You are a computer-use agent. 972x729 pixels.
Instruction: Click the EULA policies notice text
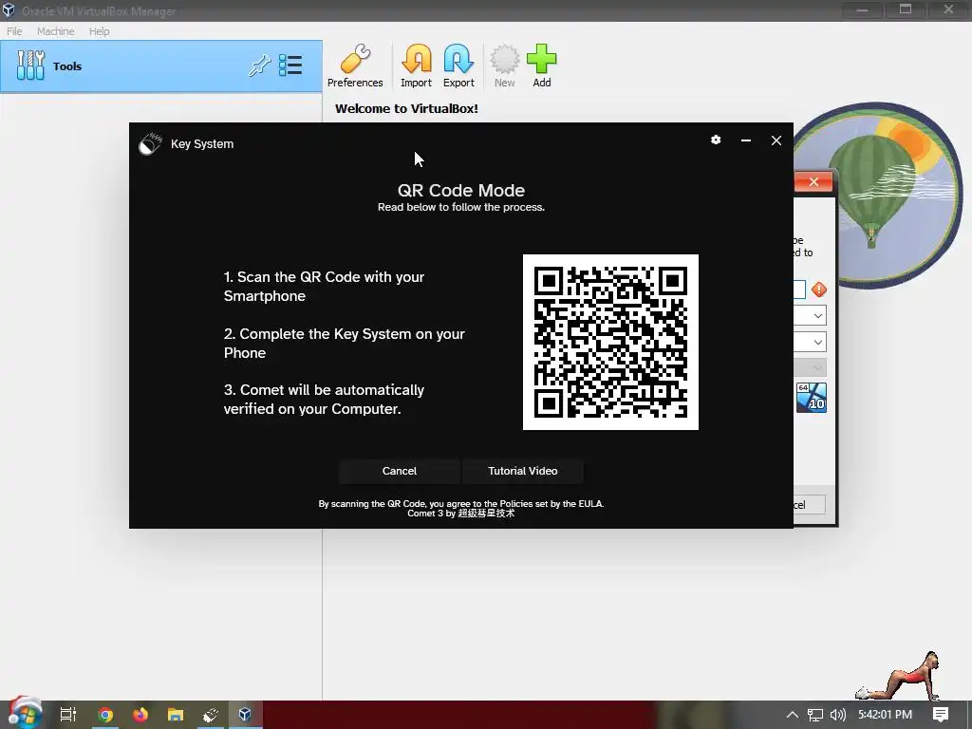461,504
